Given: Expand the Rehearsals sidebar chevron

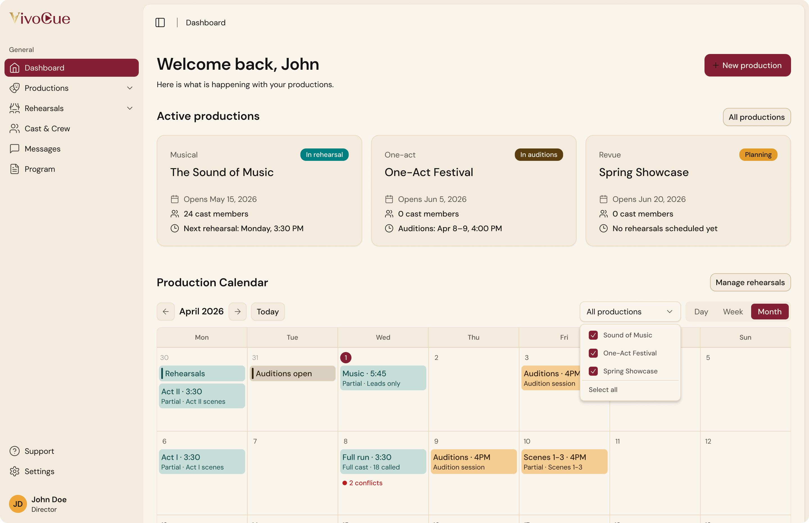Looking at the screenshot, I should pos(129,108).
